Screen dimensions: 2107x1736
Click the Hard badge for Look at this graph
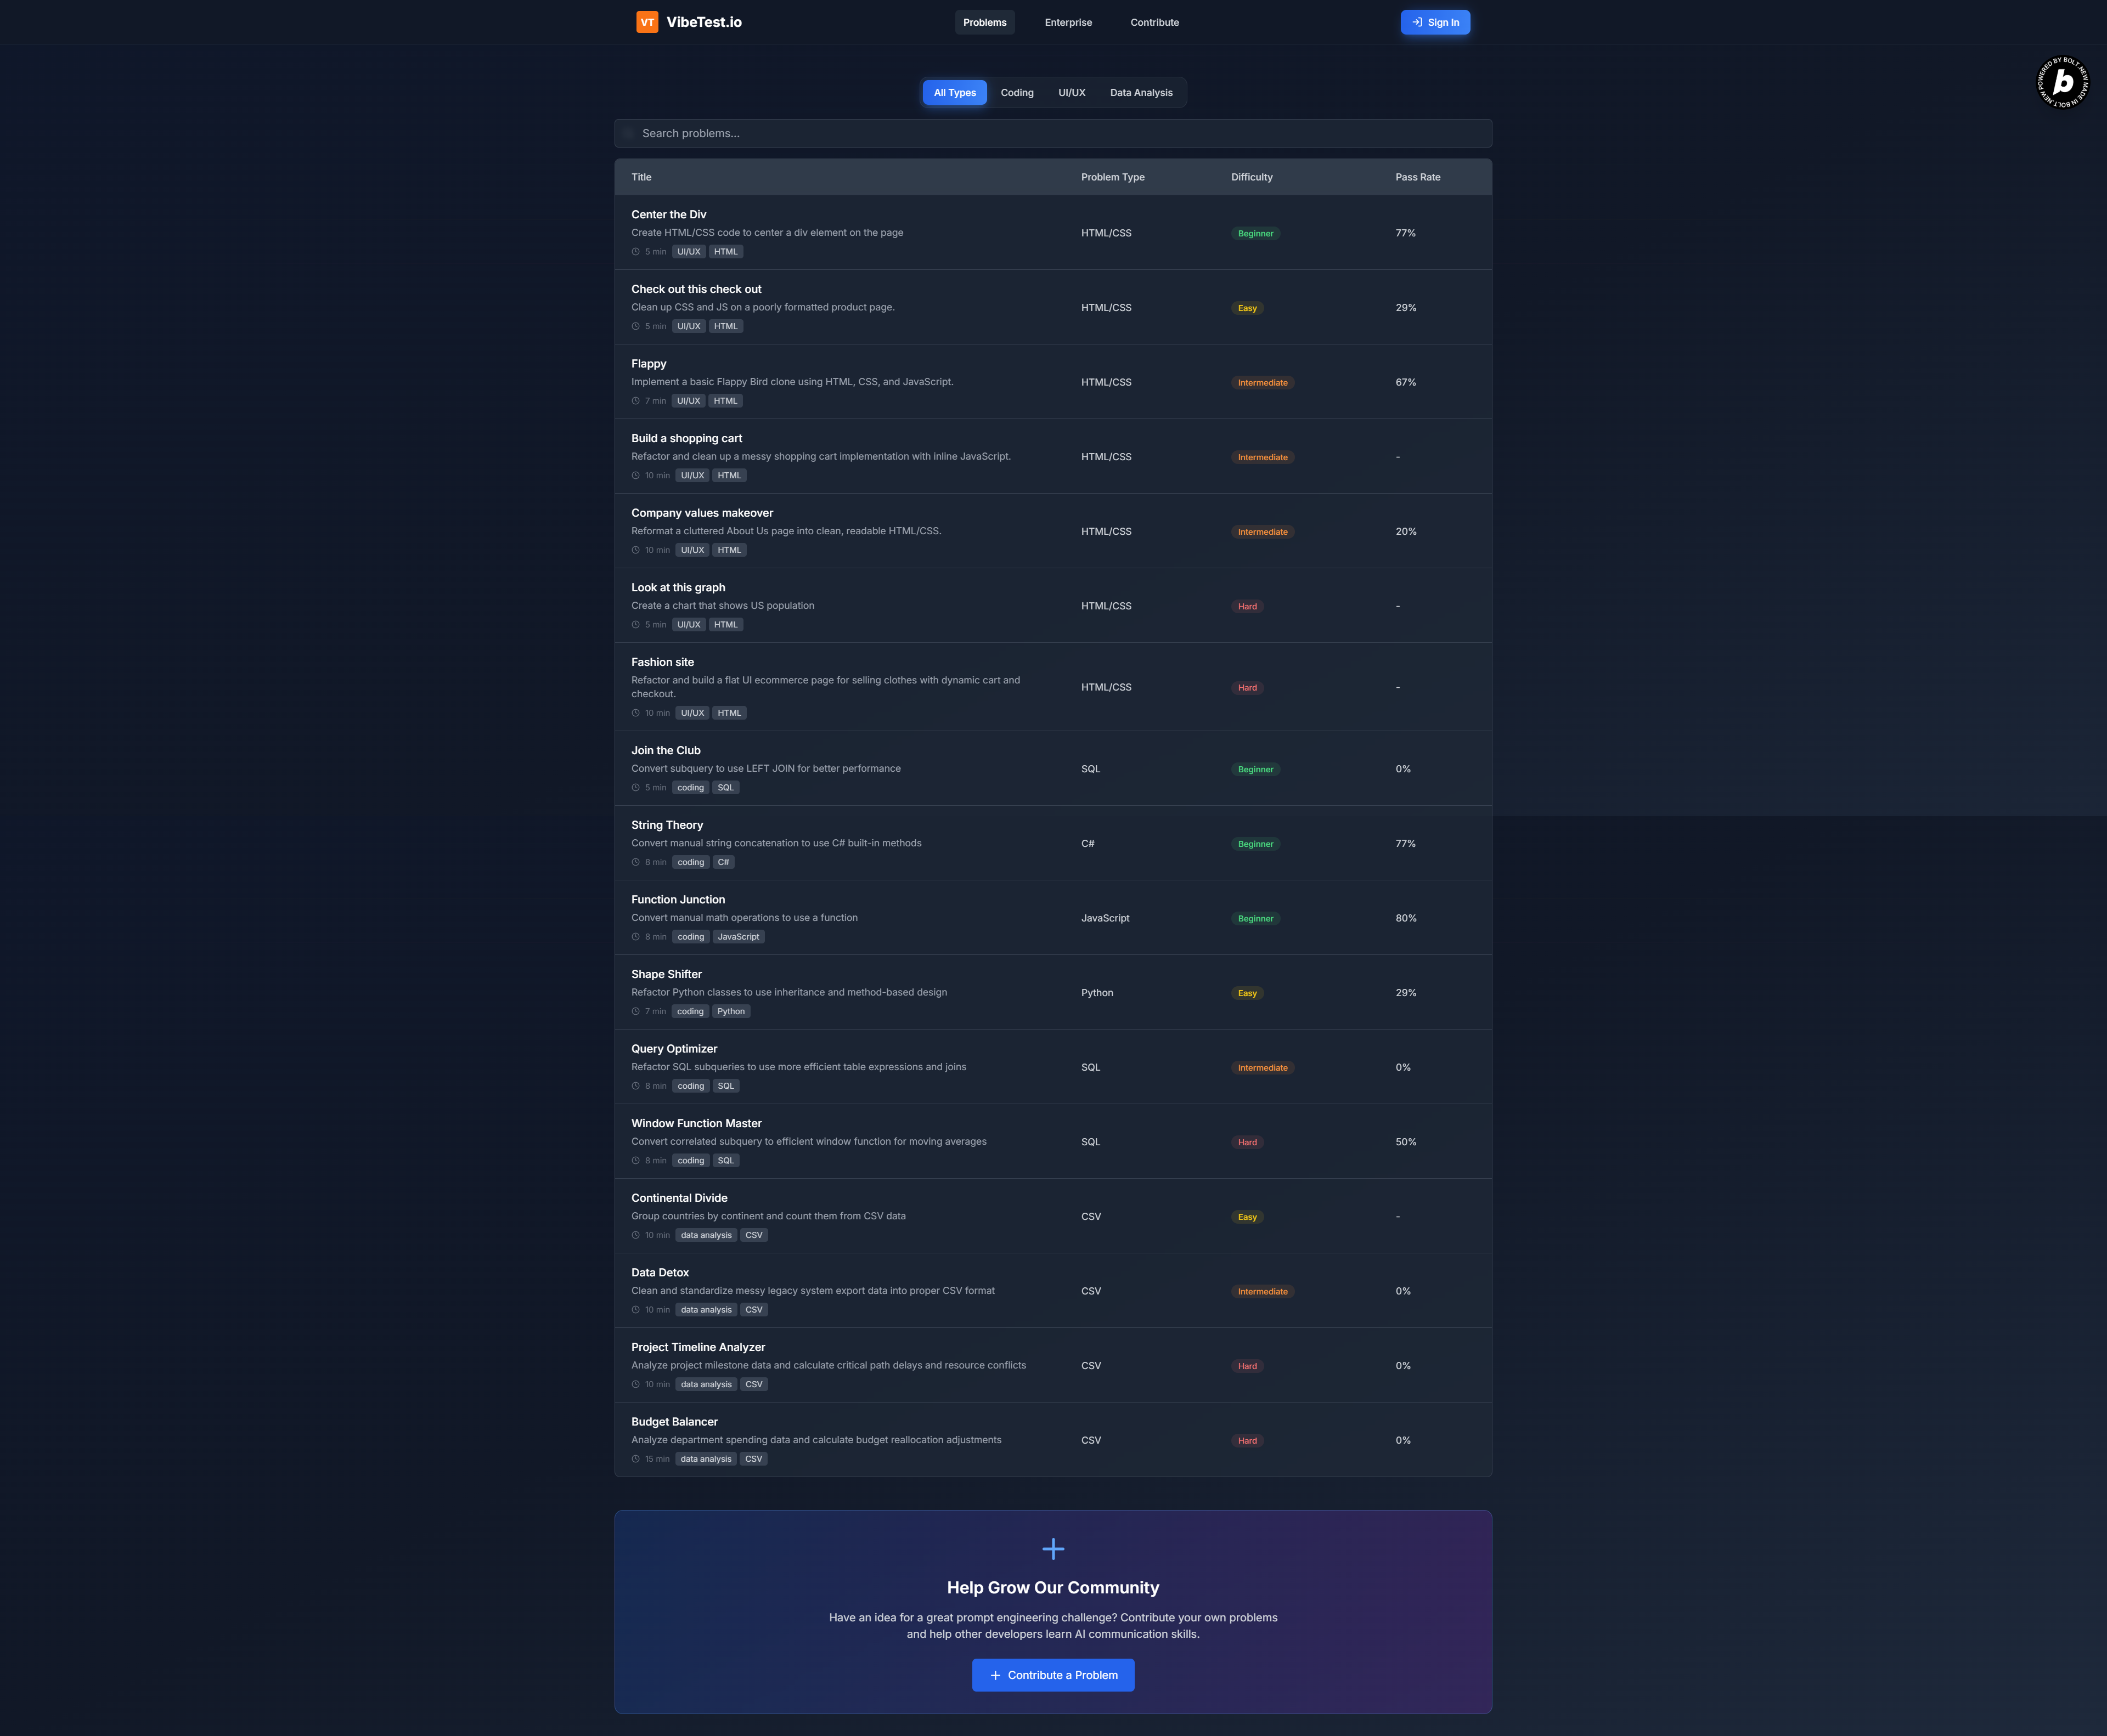tap(1247, 606)
